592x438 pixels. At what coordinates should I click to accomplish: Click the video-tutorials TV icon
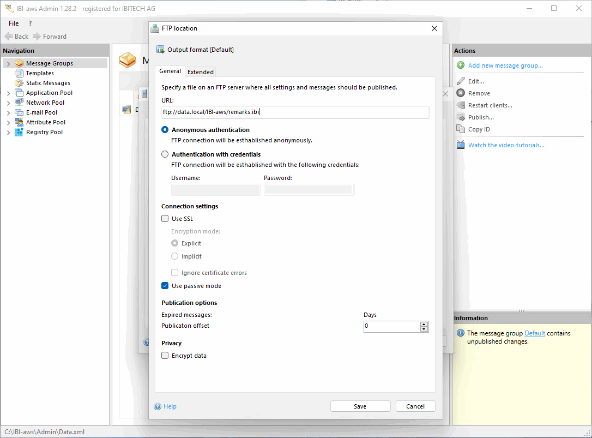click(461, 145)
